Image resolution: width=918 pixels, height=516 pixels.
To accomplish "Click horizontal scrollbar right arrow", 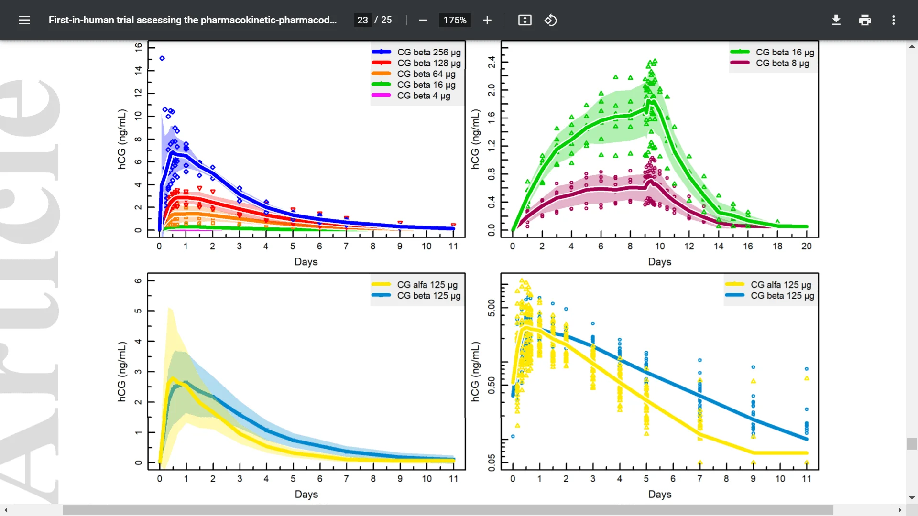I will [x=900, y=510].
